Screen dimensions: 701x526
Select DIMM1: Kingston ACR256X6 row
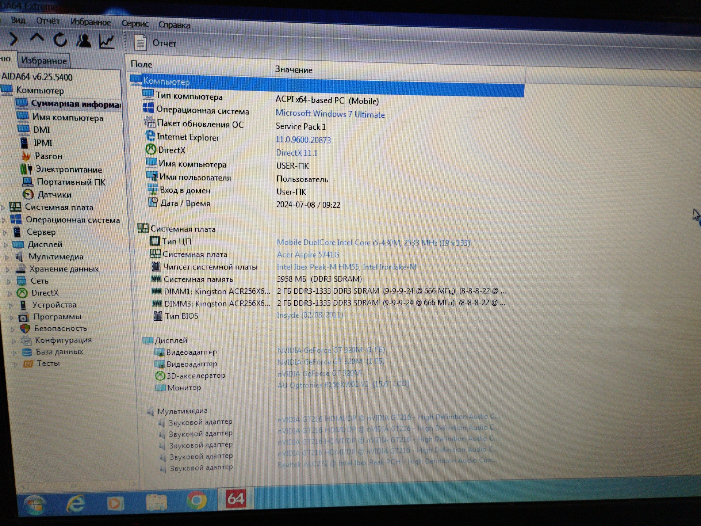point(329,291)
